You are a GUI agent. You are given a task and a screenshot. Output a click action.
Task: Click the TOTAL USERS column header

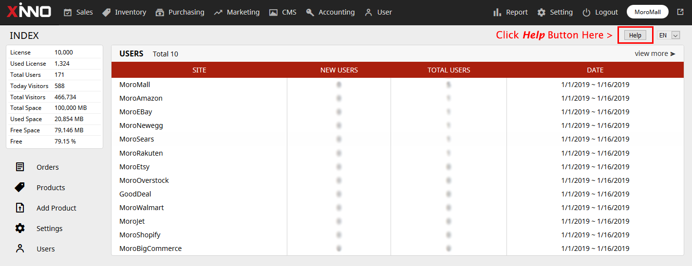point(449,70)
